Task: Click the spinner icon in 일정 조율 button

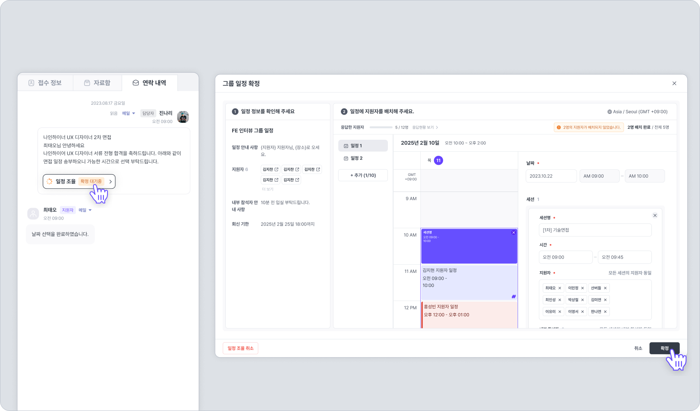Action: click(x=49, y=181)
